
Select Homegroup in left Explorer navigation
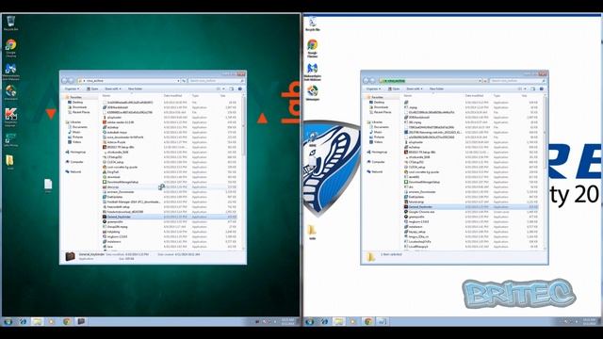point(75,152)
